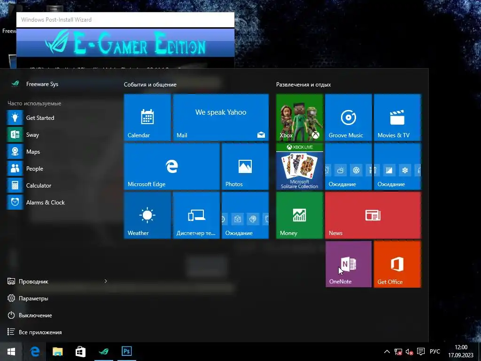
Task: Open the taskbar clock showing 12:00
Action: point(461,352)
